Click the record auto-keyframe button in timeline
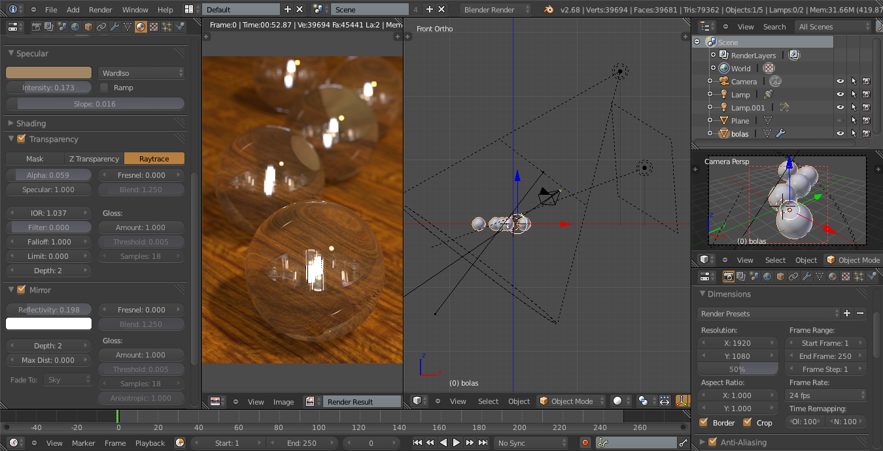Image resolution: width=883 pixels, height=451 pixels. tap(585, 443)
